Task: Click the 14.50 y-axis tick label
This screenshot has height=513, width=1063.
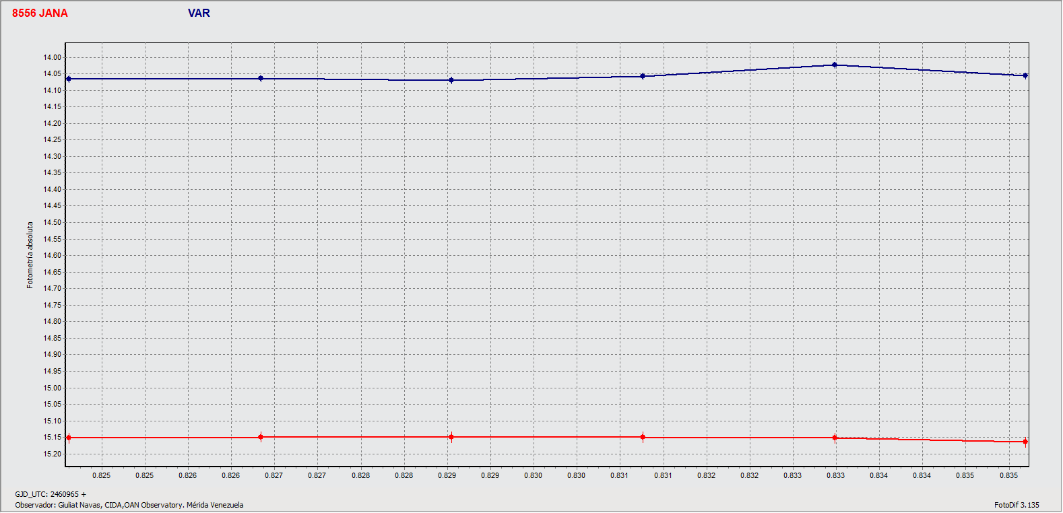Action: pyautogui.click(x=53, y=223)
